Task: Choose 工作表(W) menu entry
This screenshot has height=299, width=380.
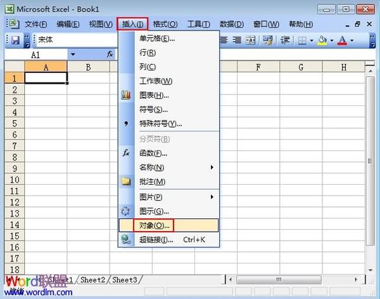Action: coord(169,81)
